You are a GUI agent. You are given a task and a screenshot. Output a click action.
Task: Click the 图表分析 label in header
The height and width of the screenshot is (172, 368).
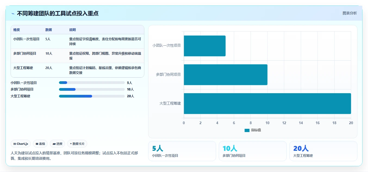coord(350,13)
